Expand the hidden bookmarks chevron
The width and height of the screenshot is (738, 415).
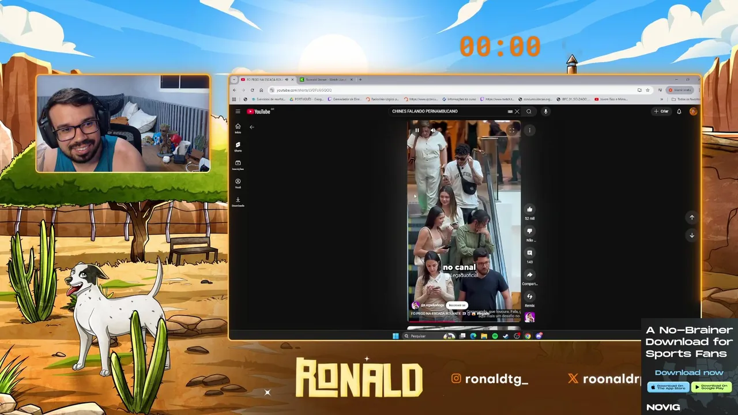(x=661, y=99)
